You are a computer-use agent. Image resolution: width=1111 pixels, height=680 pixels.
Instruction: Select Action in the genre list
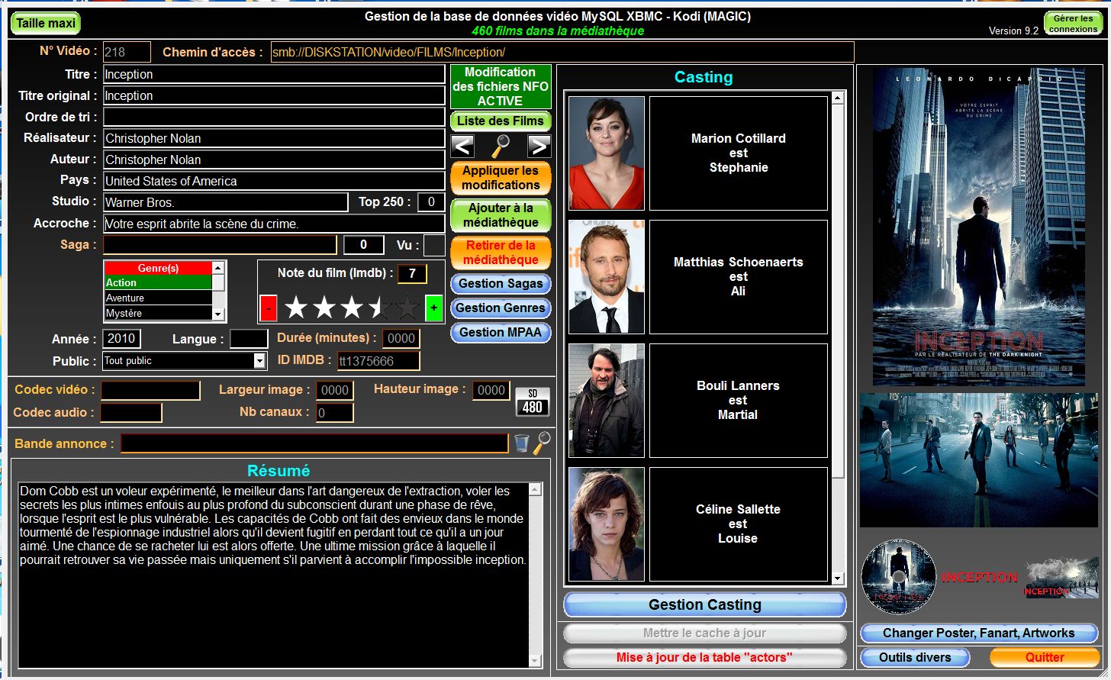[x=158, y=282]
